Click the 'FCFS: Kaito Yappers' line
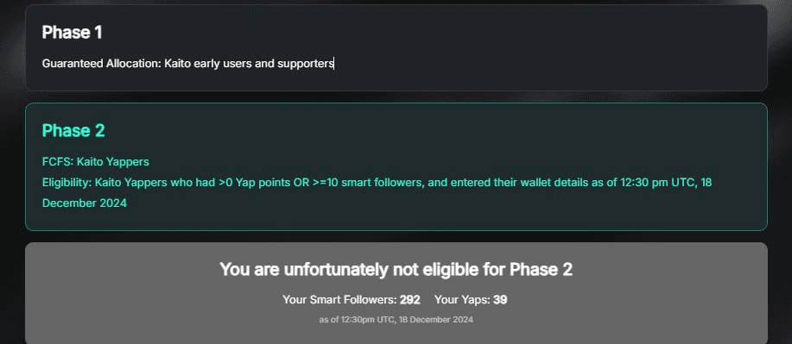Image resolution: width=792 pixels, height=344 pixels. tap(96, 162)
